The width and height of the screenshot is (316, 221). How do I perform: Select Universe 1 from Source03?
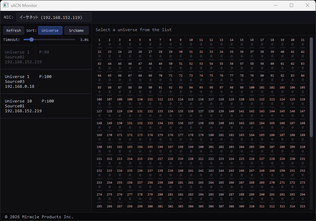(46, 81)
